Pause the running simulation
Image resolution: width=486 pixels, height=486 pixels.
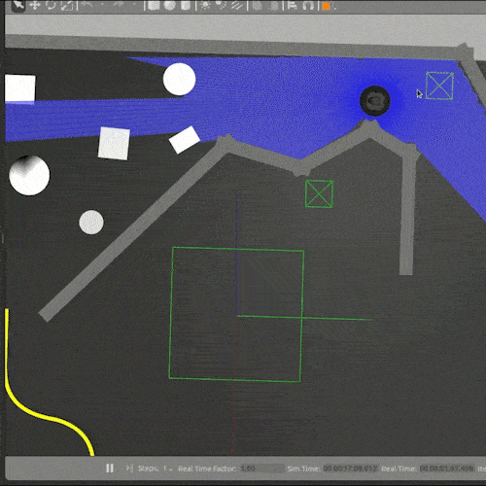[110, 469]
